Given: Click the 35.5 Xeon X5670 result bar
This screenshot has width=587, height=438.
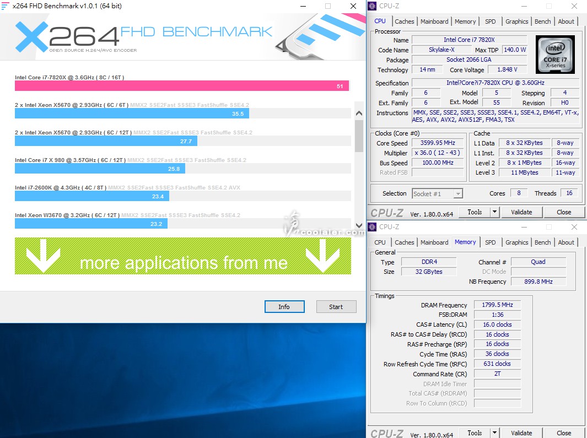Looking at the screenshot, I should 132,113.
